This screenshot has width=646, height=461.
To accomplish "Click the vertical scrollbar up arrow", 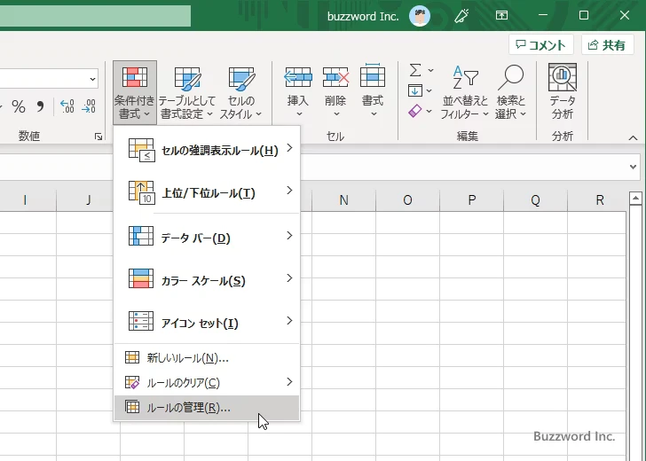I will pyautogui.click(x=635, y=199).
